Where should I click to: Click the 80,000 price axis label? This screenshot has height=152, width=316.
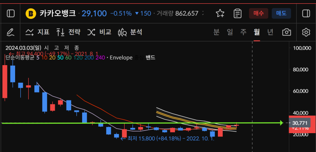coord(301,70)
